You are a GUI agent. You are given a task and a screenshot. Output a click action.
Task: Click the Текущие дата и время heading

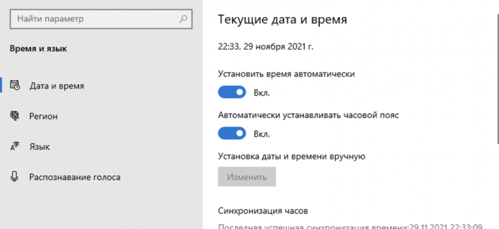282,20
